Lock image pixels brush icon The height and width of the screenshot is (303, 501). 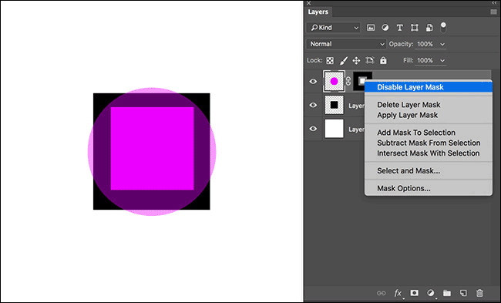(344, 60)
